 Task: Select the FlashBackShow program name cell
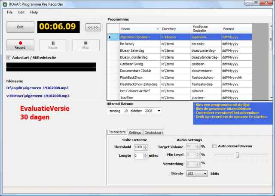pos(140,78)
